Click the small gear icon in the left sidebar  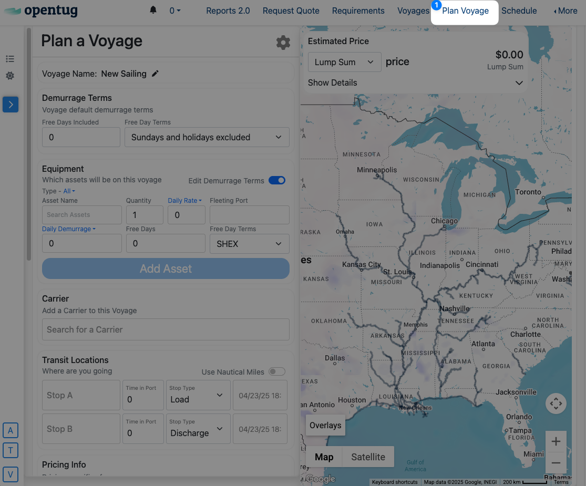10,76
